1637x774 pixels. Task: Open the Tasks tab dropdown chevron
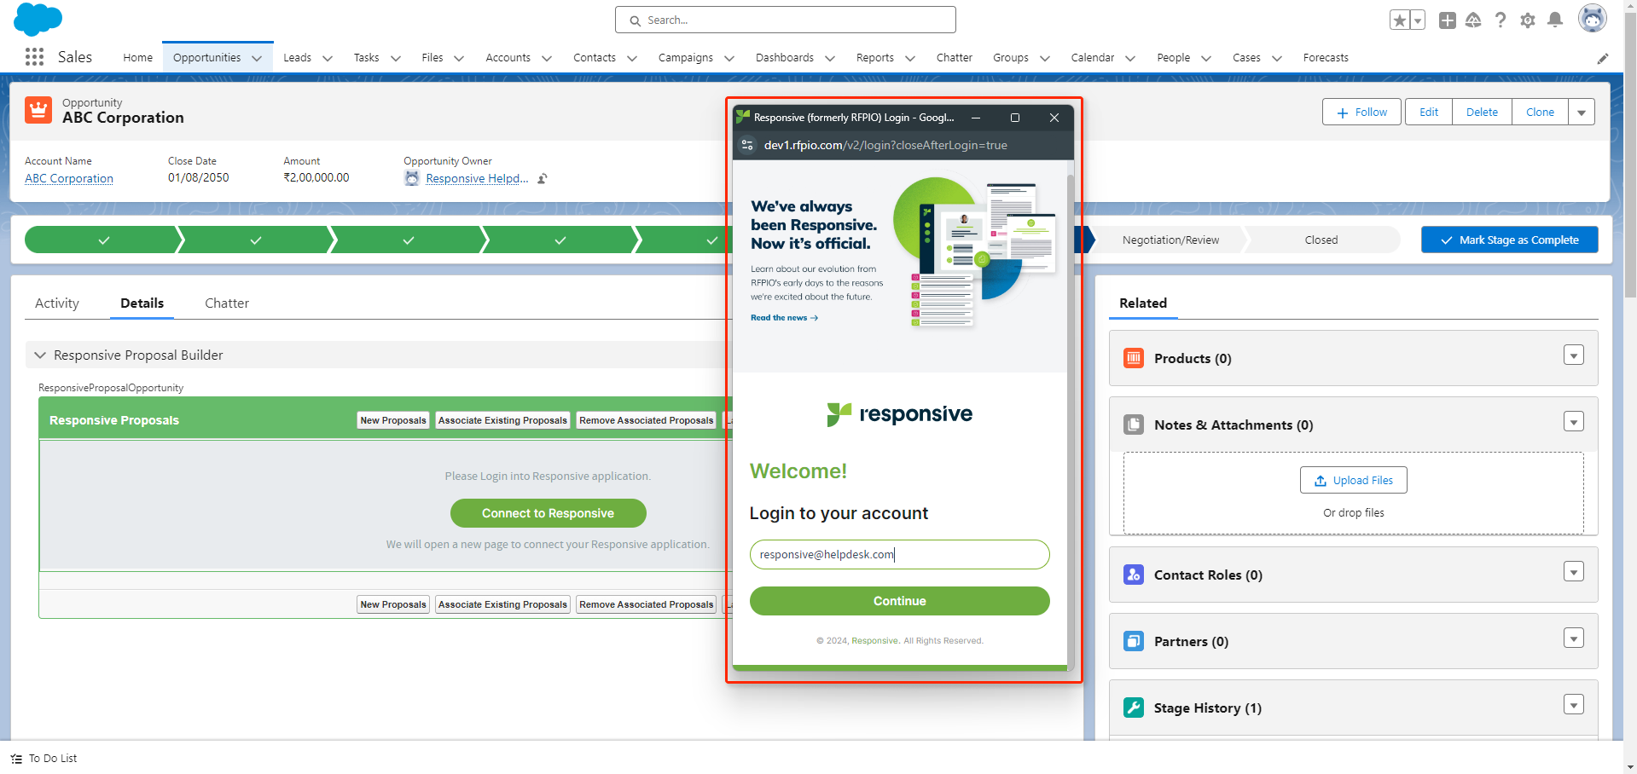click(x=396, y=59)
